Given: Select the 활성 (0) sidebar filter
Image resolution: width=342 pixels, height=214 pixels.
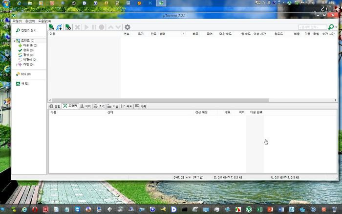Looking at the screenshot, I should [26, 55].
